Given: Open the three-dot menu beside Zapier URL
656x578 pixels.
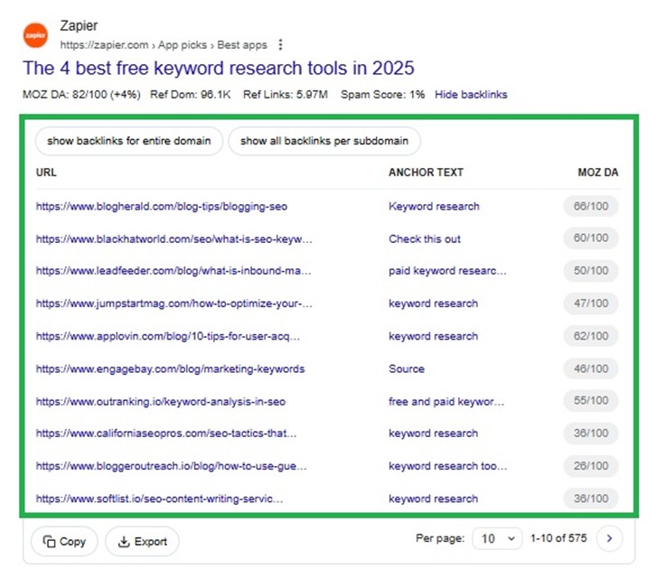Looking at the screenshot, I should click(281, 44).
